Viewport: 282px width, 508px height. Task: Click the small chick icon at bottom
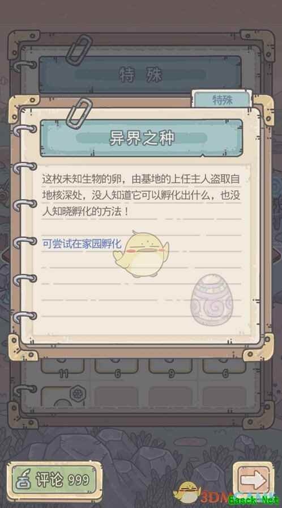pyautogui.click(x=186, y=492)
